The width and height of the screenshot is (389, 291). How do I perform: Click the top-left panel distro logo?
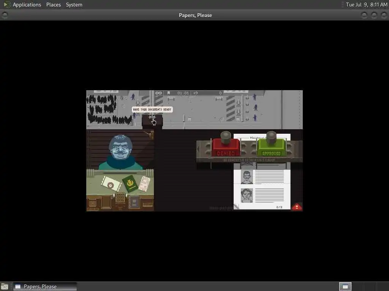click(x=6, y=5)
